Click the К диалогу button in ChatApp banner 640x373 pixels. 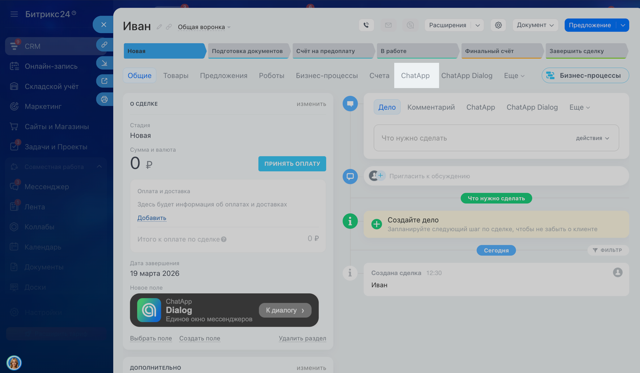click(x=285, y=310)
